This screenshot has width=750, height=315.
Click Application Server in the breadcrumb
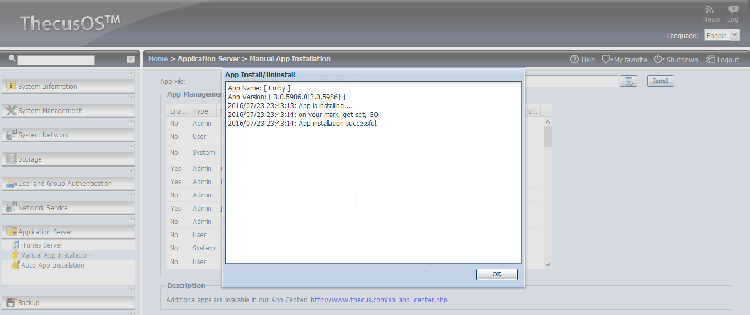[x=209, y=58]
